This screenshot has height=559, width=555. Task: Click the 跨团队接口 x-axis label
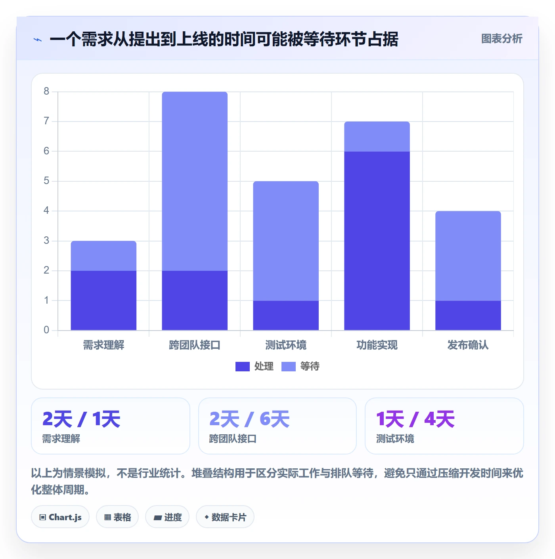pos(195,345)
